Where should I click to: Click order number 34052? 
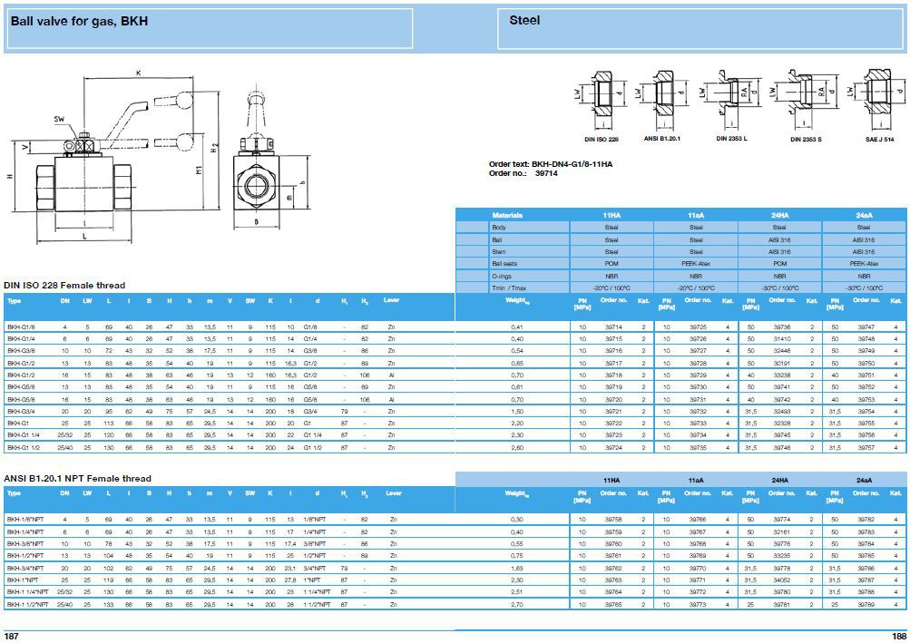[x=782, y=580]
